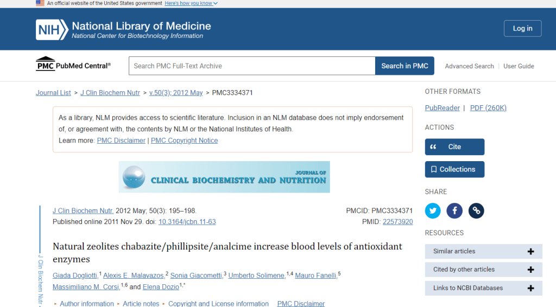Expand Cited by other articles
The width and height of the screenshot is (556, 307).
point(483,270)
